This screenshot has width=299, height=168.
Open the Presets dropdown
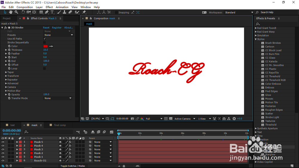coord(59,35)
